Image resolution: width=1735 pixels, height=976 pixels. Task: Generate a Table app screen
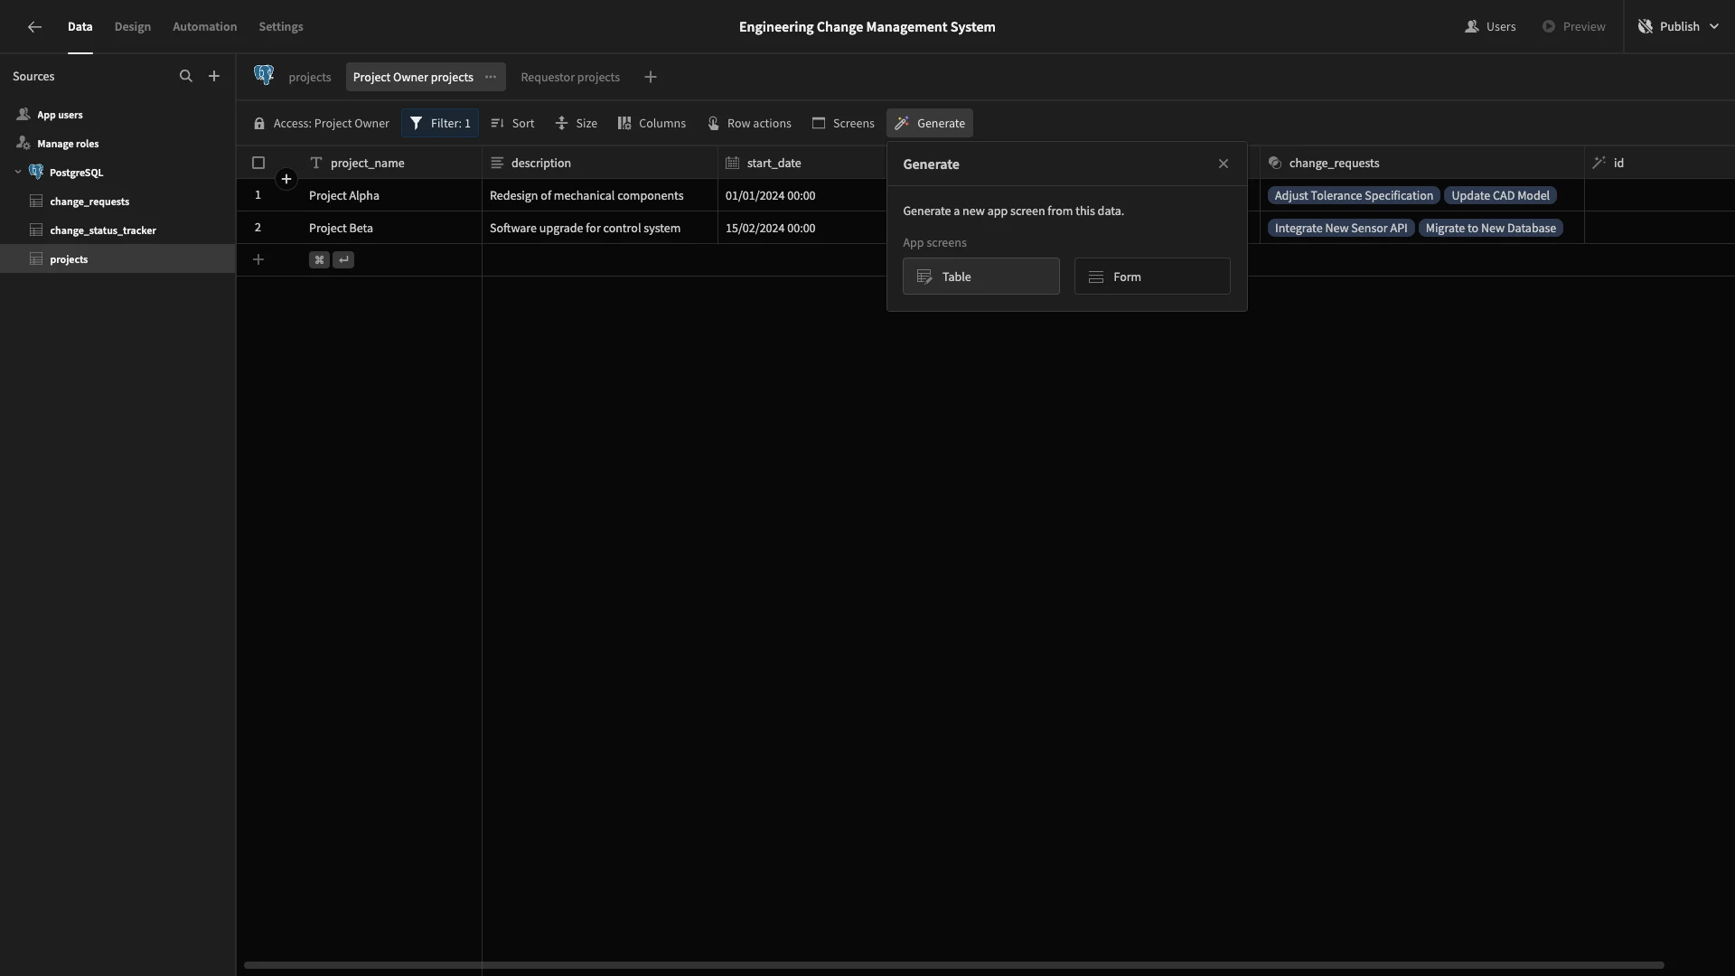[x=981, y=277]
